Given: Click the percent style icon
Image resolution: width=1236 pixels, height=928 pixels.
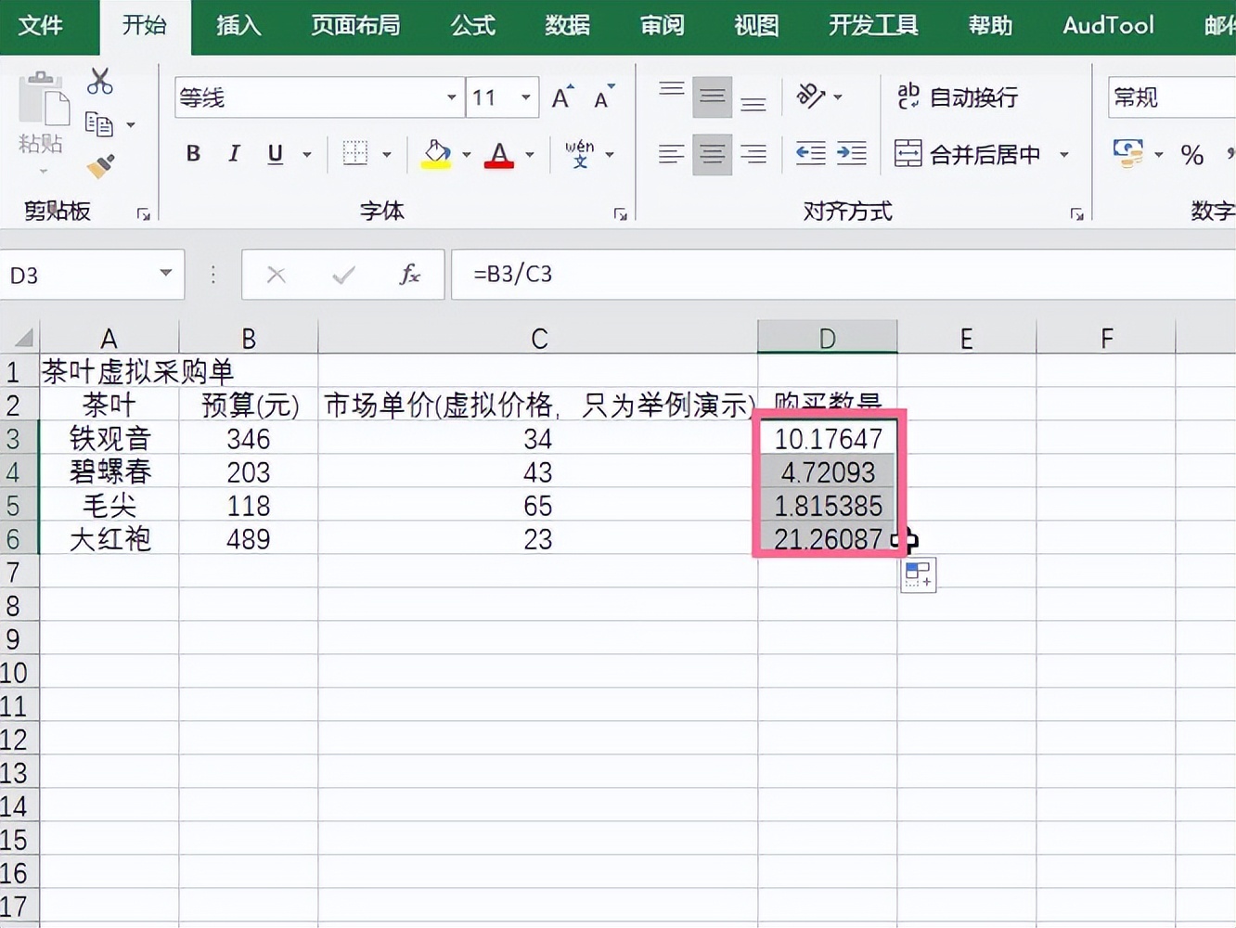Looking at the screenshot, I should coord(1192,155).
